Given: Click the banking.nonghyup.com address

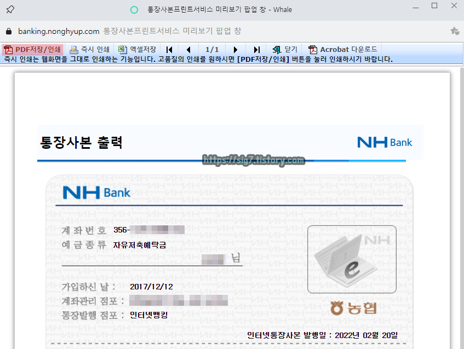Looking at the screenshot, I should [x=59, y=31].
